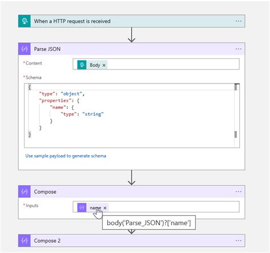Screen dimensions: 270x253
Task: Click inside the Content input field
Action: [156, 64]
